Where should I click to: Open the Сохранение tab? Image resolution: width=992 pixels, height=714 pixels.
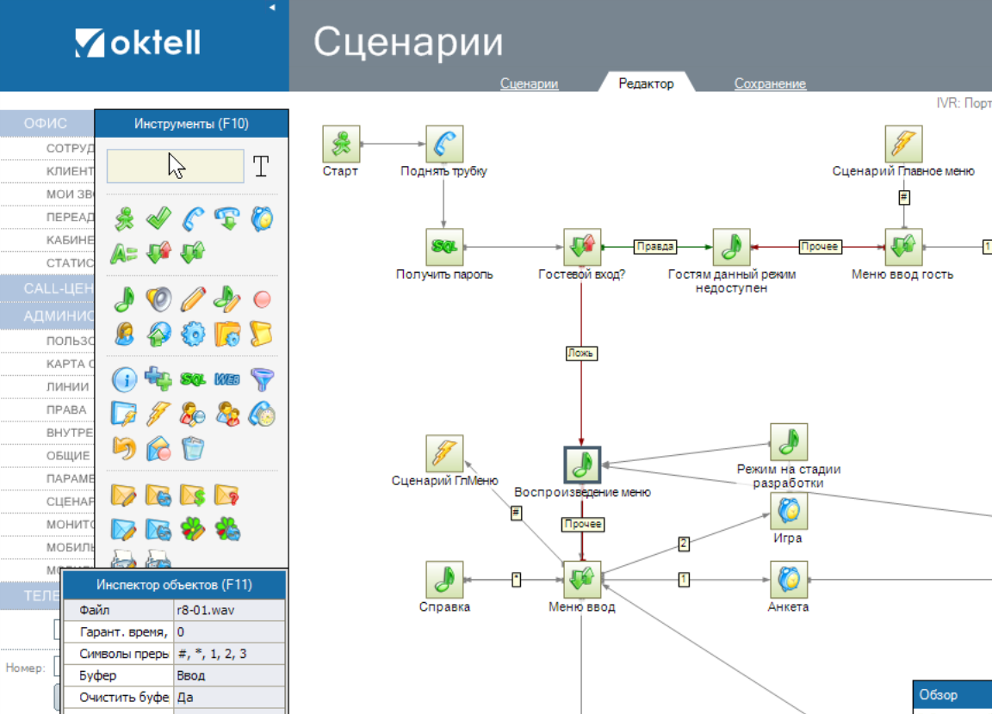[770, 83]
